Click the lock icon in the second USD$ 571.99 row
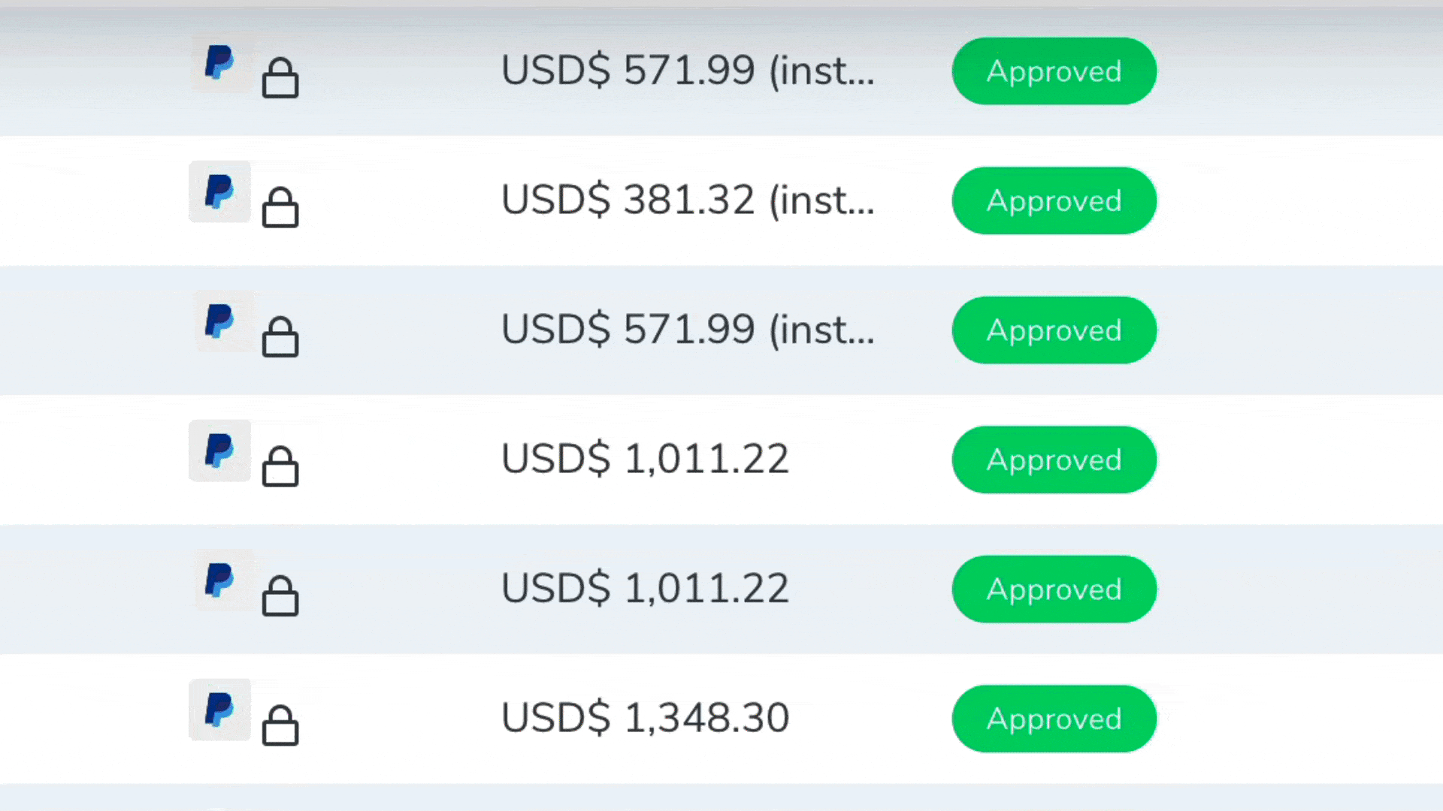This screenshot has height=811, width=1443. pyautogui.click(x=280, y=337)
